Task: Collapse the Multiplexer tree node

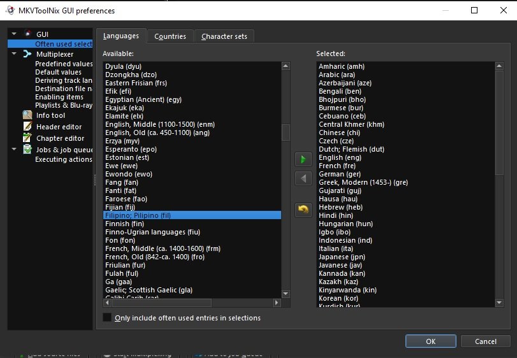Action: [x=14, y=54]
